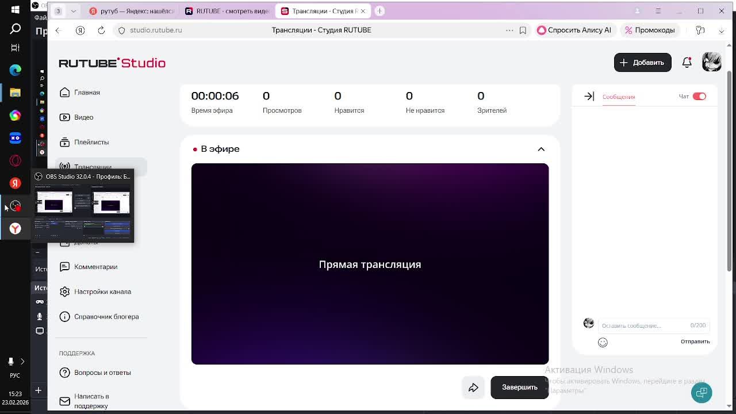Click the live stream preview player
The width and height of the screenshot is (736, 414).
(x=370, y=264)
